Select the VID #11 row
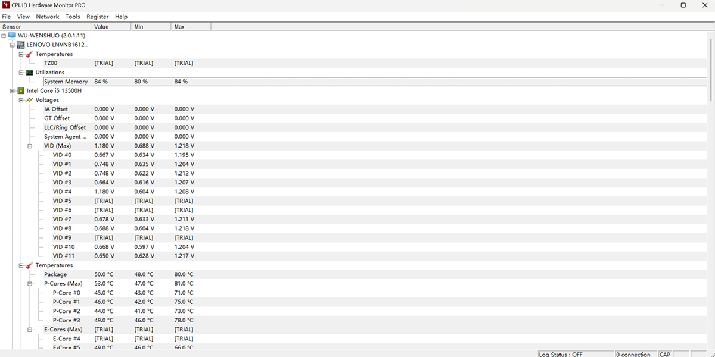Screen dimensions: 715x357 tap(380, 256)
